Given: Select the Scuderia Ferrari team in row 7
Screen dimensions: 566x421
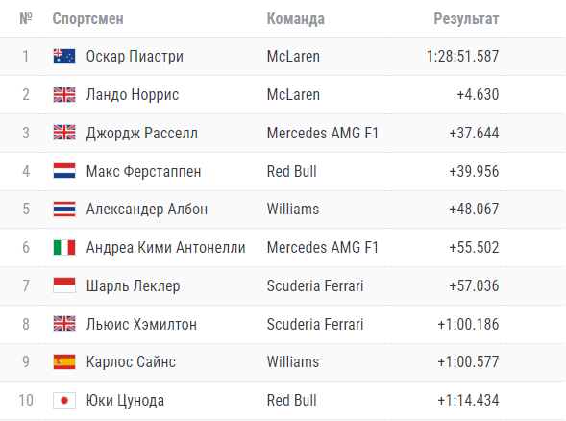Looking at the screenshot, I should point(315,285).
